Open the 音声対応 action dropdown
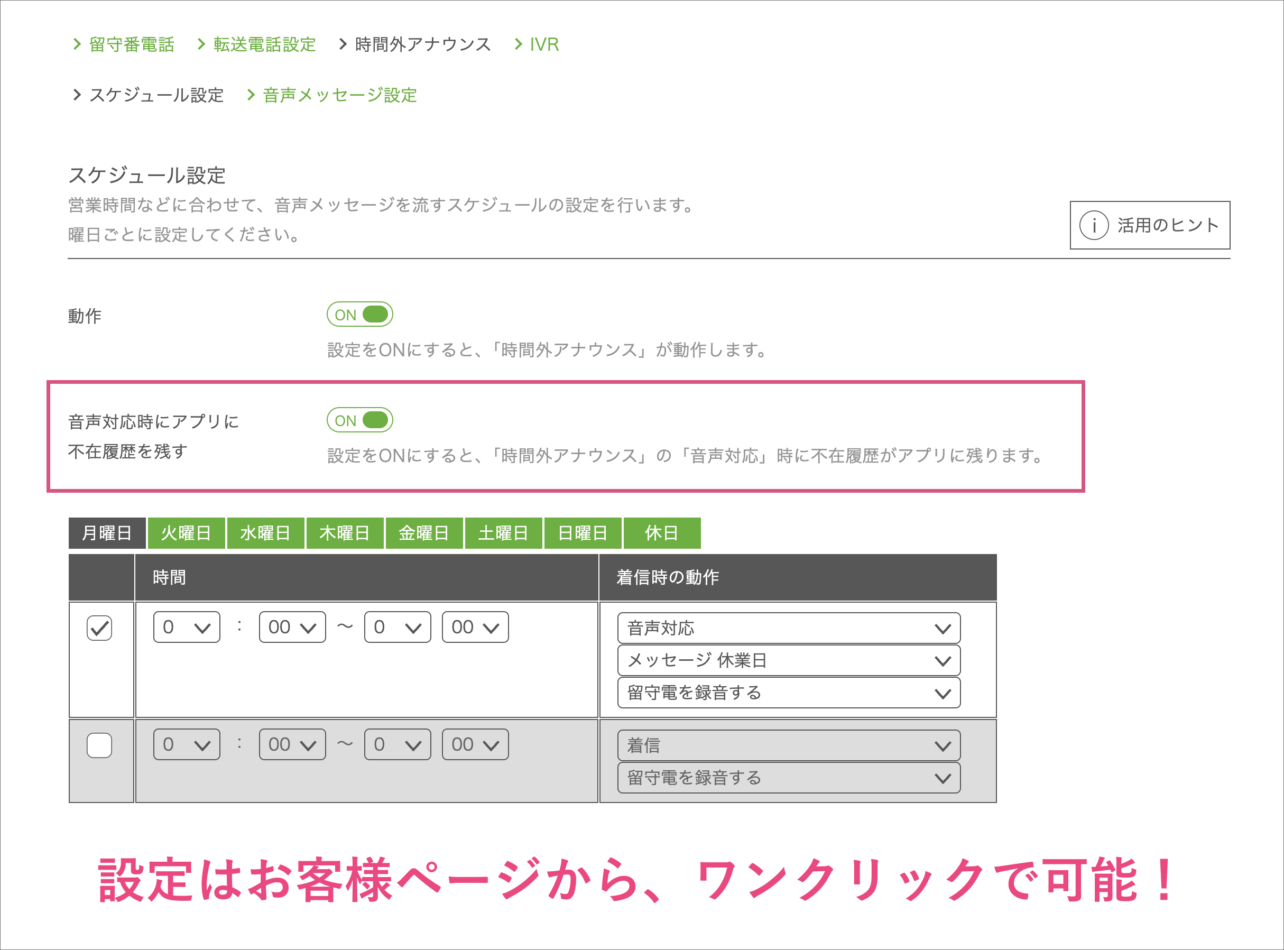 [788, 628]
